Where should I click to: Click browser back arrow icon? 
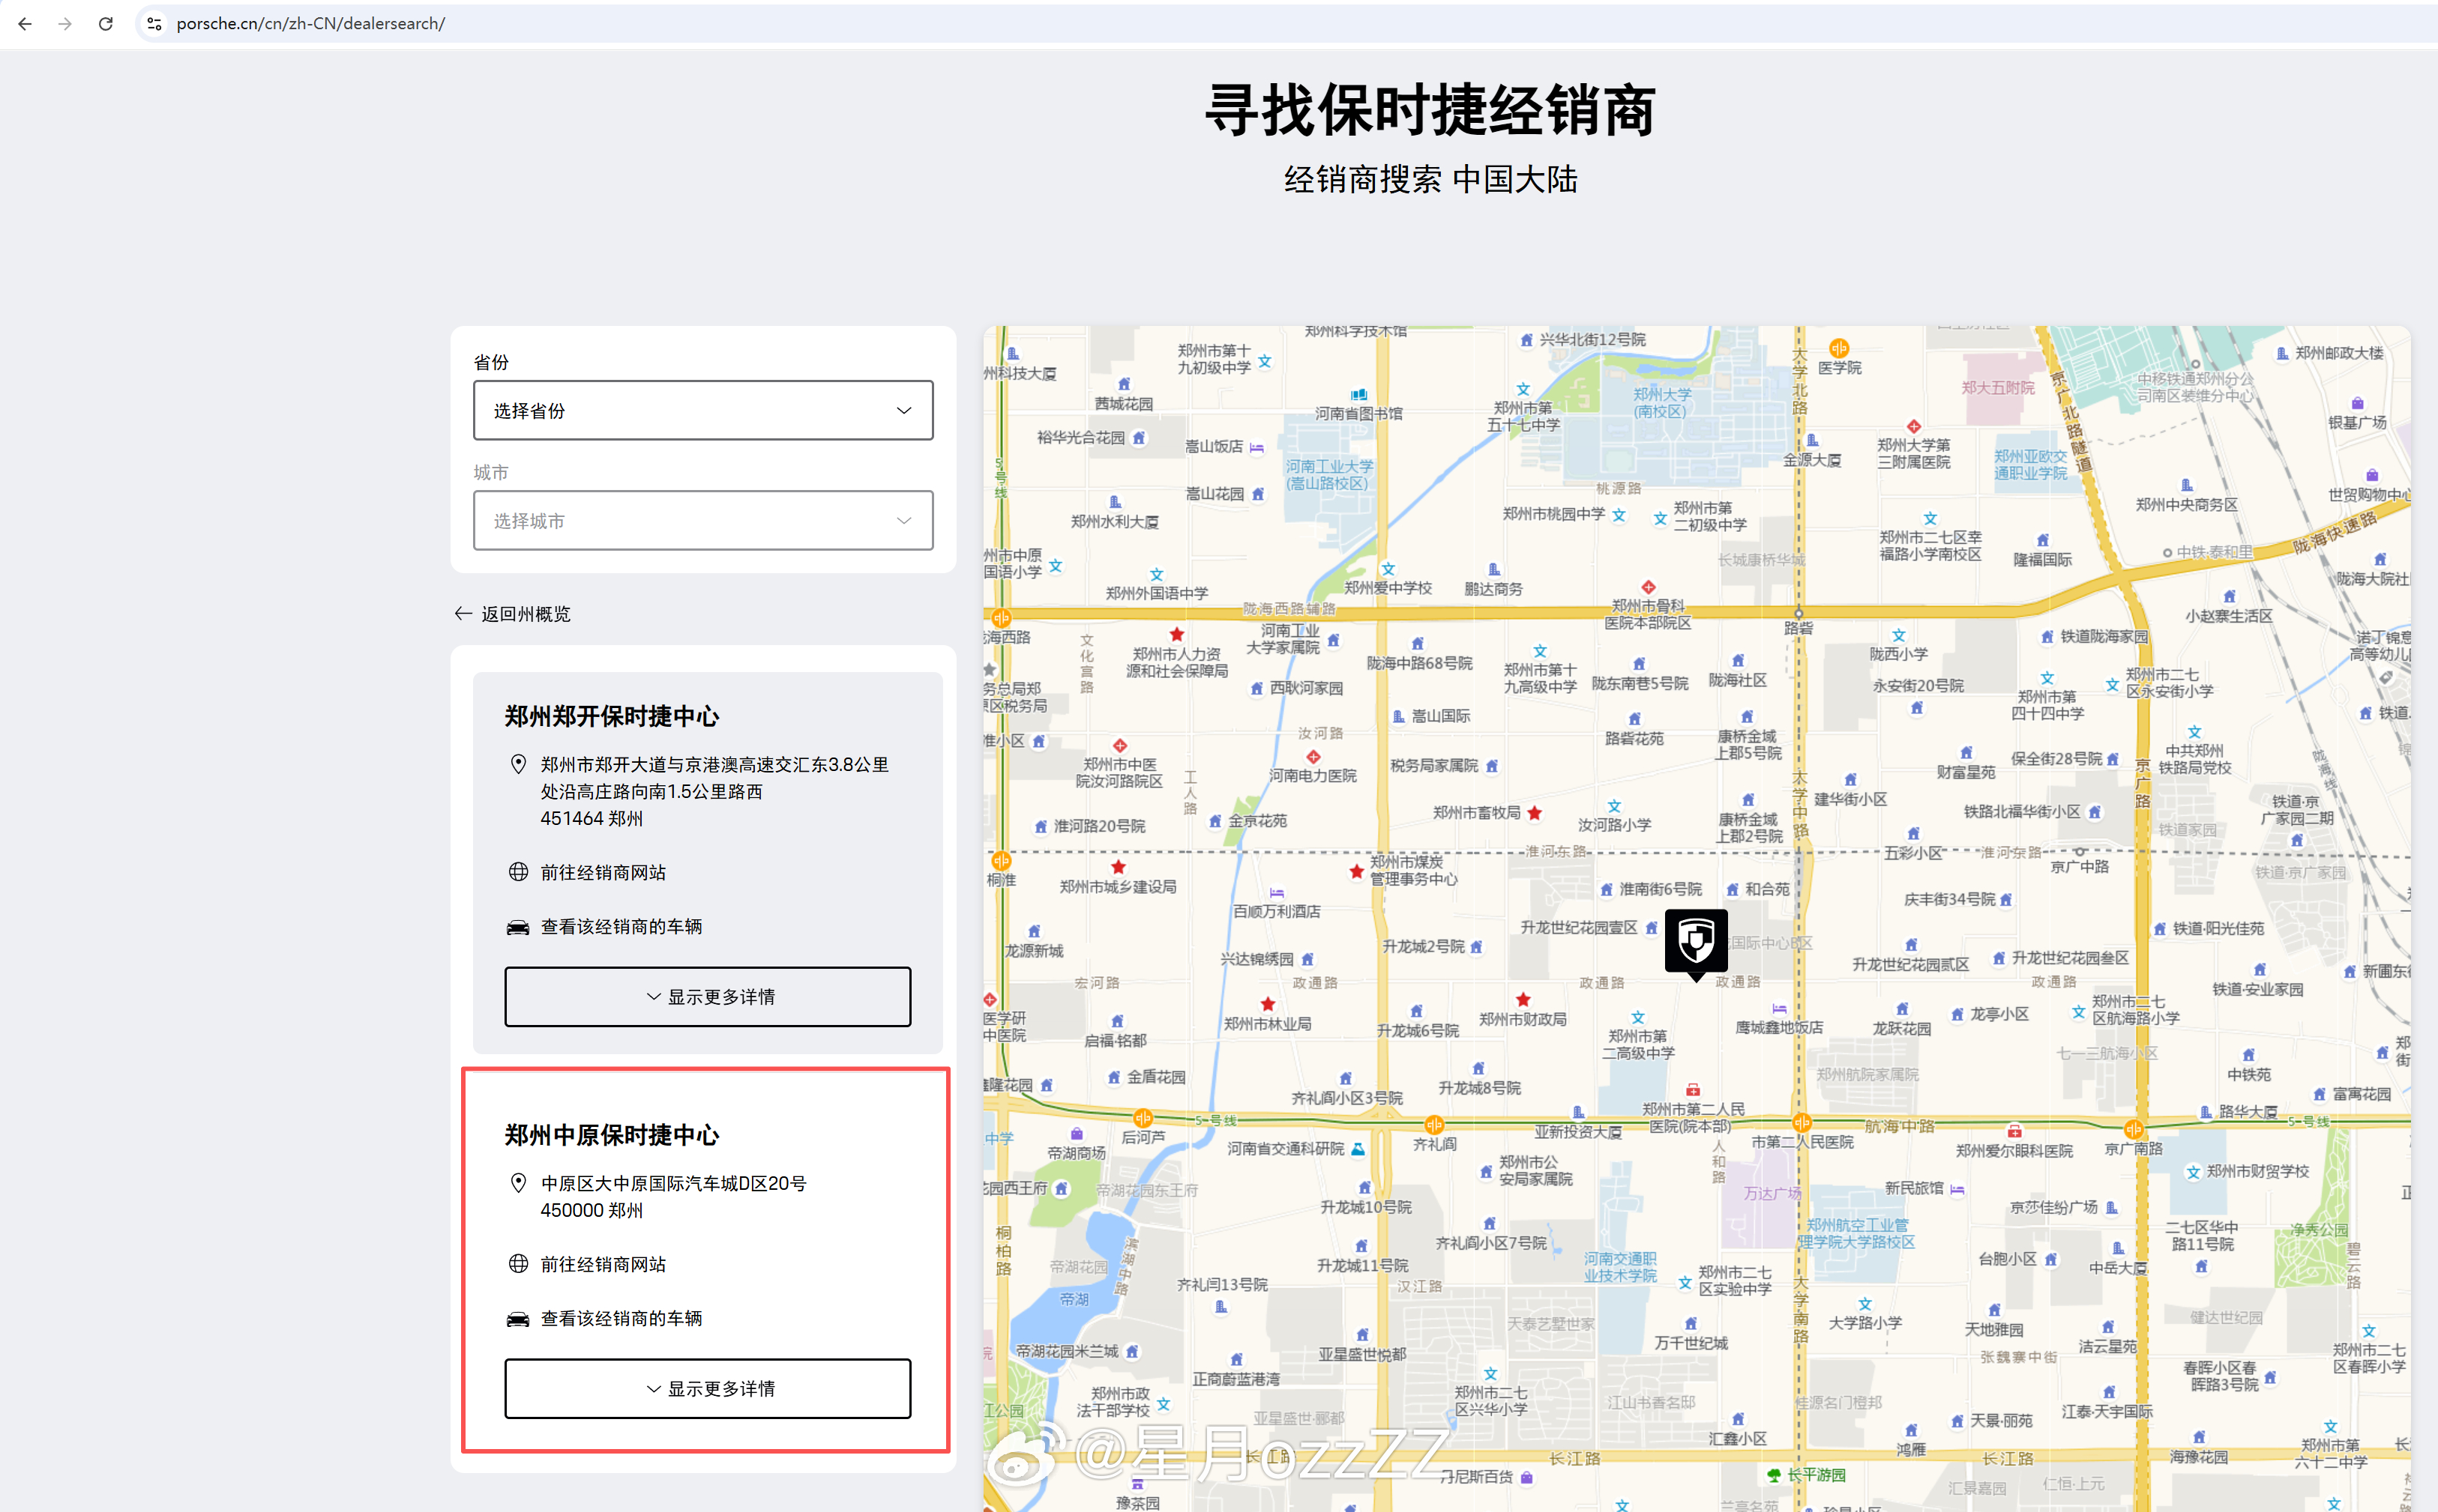coord(25,23)
